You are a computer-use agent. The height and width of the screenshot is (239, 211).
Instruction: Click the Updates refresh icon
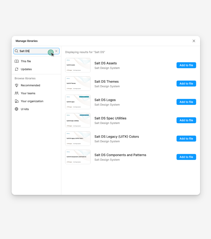16,69
